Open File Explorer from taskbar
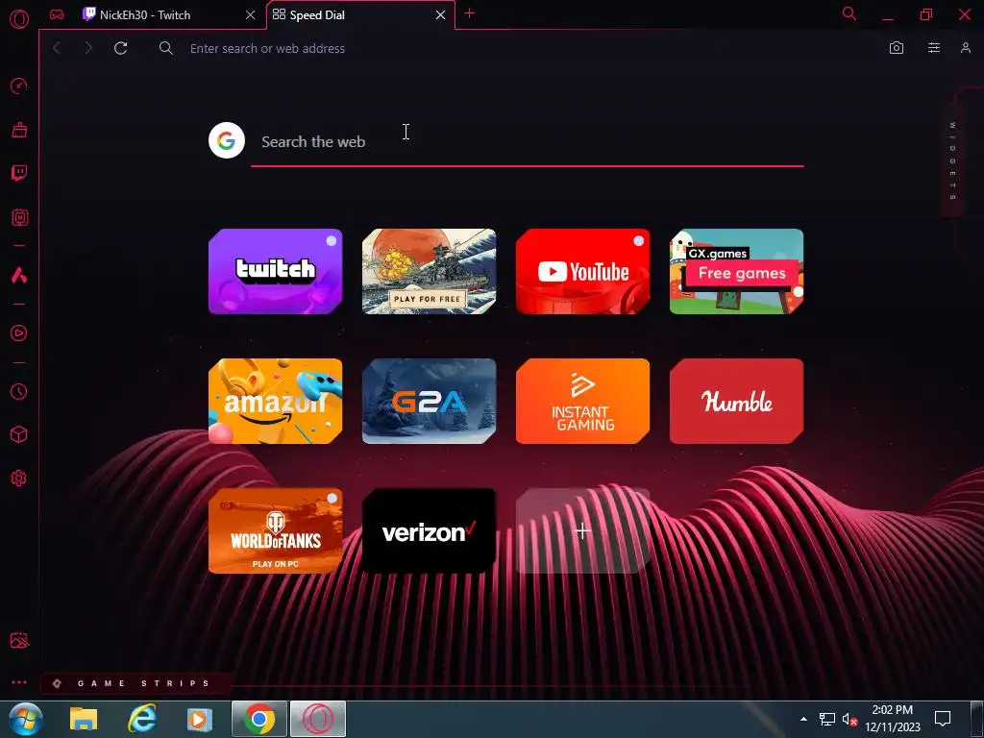This screenshot has height=738, width=984. pyautogui.click(x=84, y=719)
